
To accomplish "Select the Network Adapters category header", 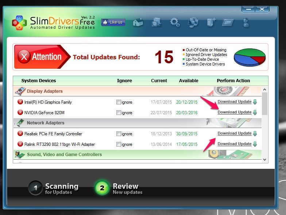I will [137, 123].
